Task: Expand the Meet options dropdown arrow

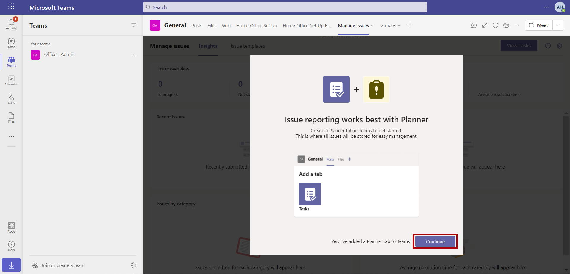Action: point(558,25)
